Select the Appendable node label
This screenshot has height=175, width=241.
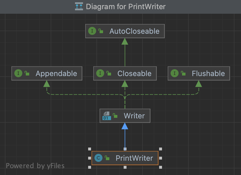[56, 73]
